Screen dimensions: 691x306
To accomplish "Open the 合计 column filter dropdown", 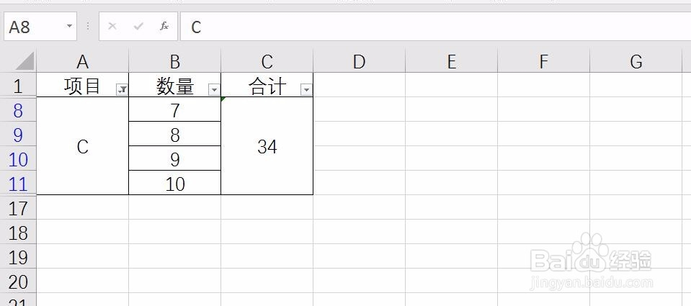I will (x=306, y=89).
